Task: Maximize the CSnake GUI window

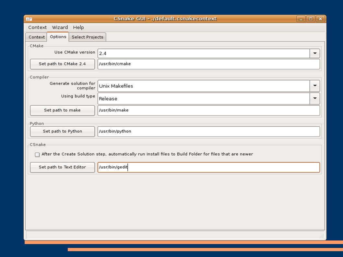Action: click(x=310, y=19)
